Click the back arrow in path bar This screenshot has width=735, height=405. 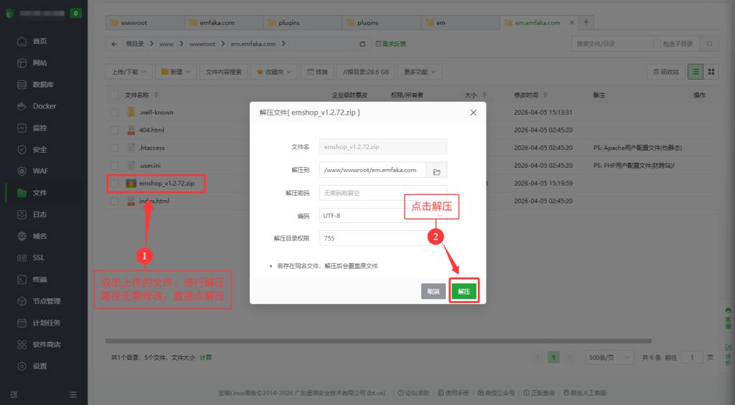(x=114, y=44)
